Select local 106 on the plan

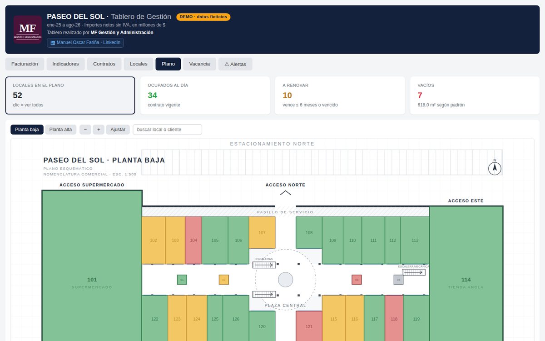(x=238, y=240)
